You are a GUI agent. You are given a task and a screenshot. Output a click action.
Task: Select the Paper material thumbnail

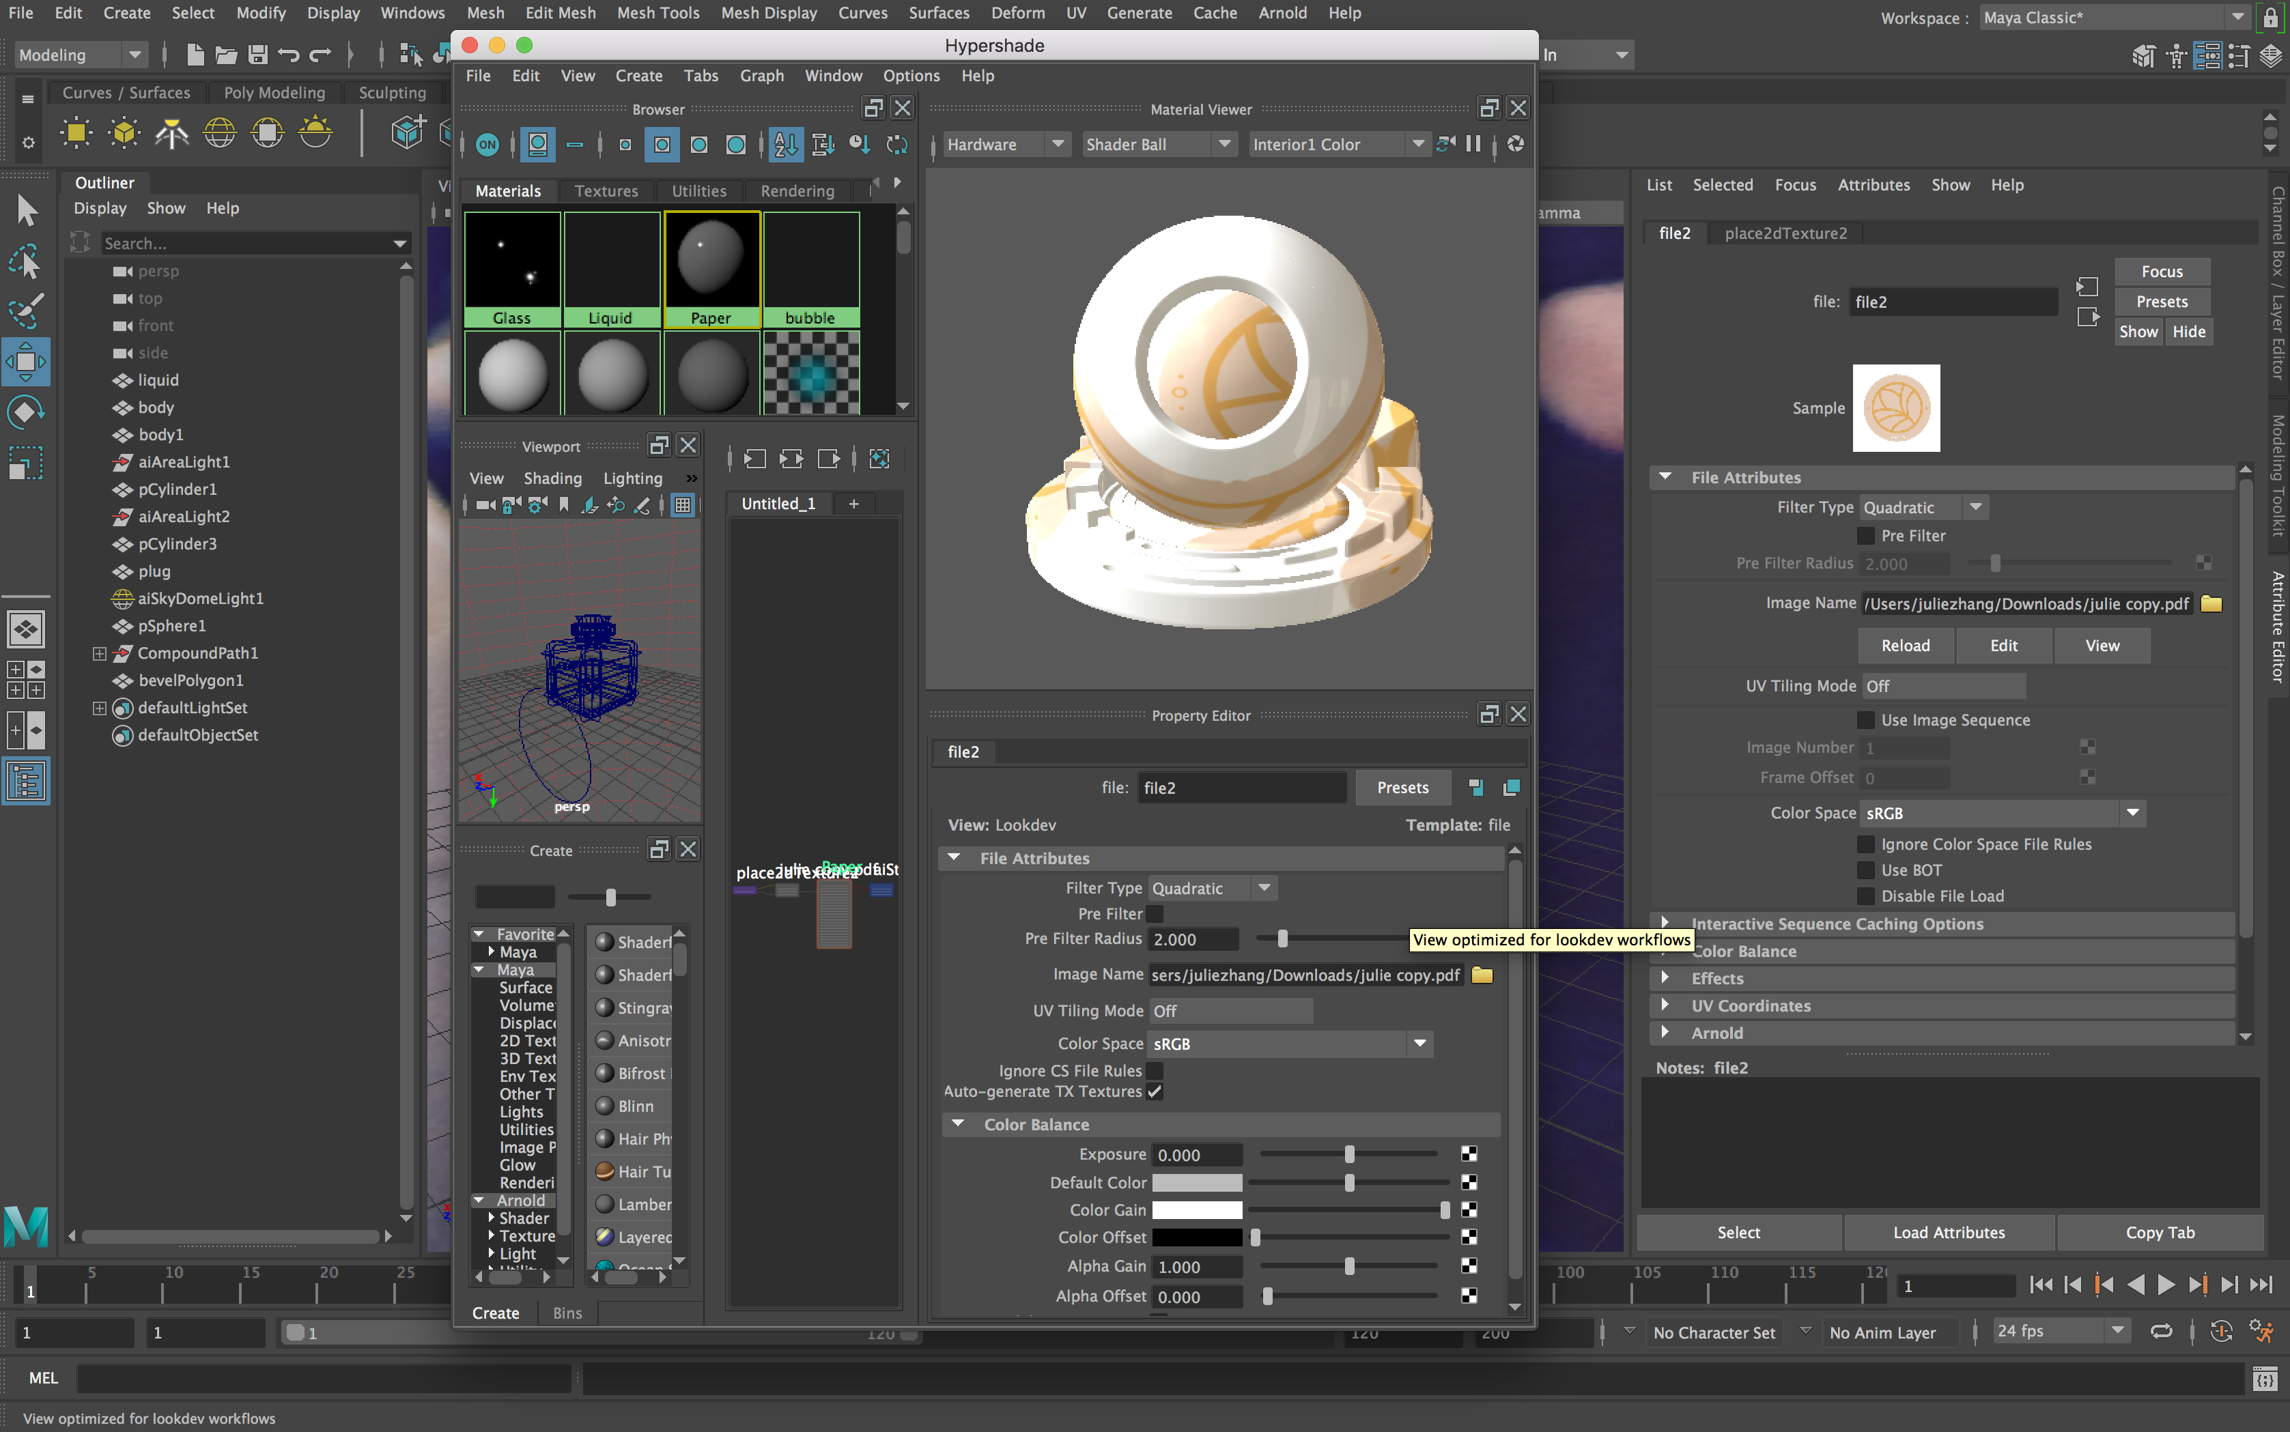[x=711, y=266]
